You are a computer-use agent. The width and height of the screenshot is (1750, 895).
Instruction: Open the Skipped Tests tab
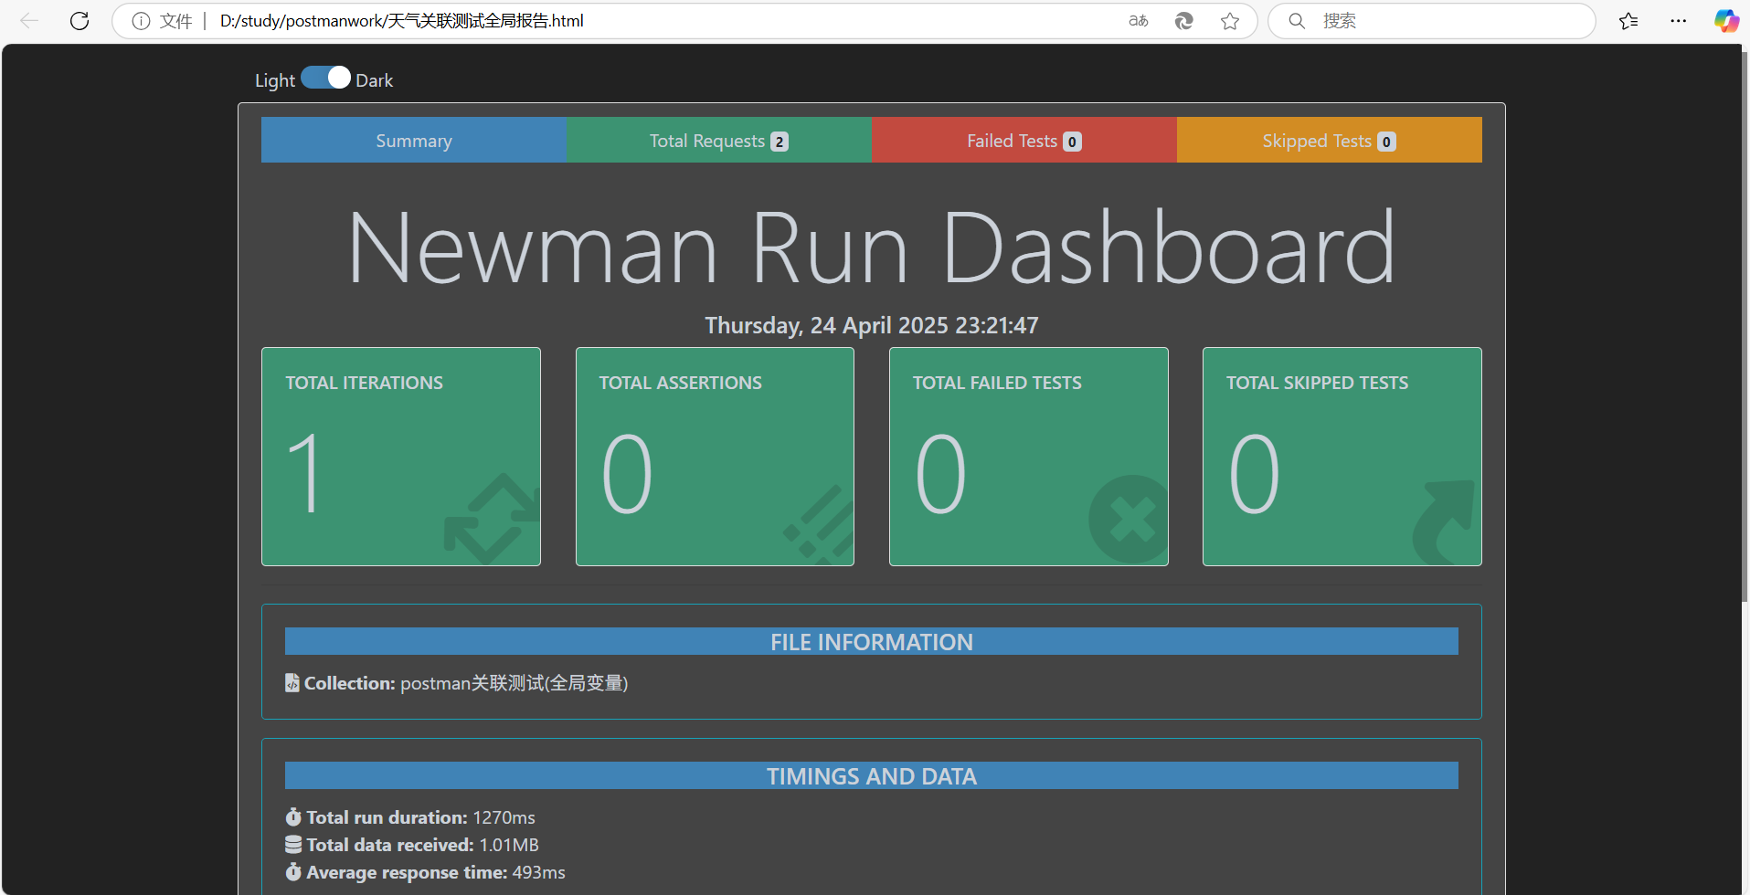[x=1330, y=140]
